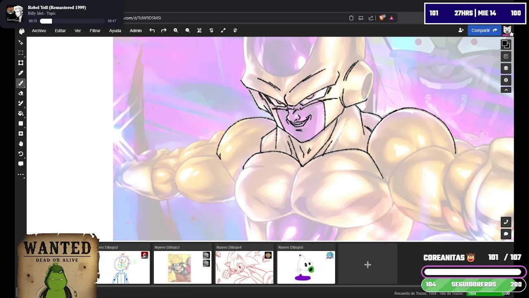Zoom in on the canvas
This screenshot has height=298, width=529.
(x=176, y=31)
